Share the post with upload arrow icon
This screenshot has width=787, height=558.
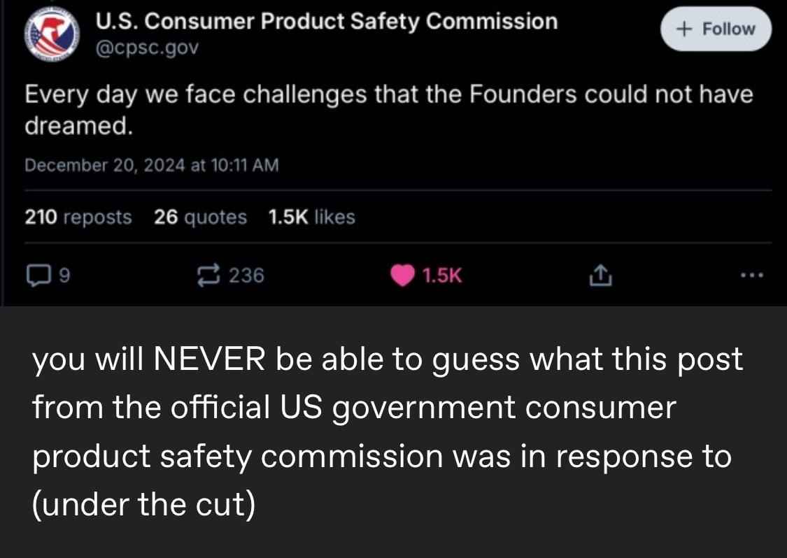600,276
